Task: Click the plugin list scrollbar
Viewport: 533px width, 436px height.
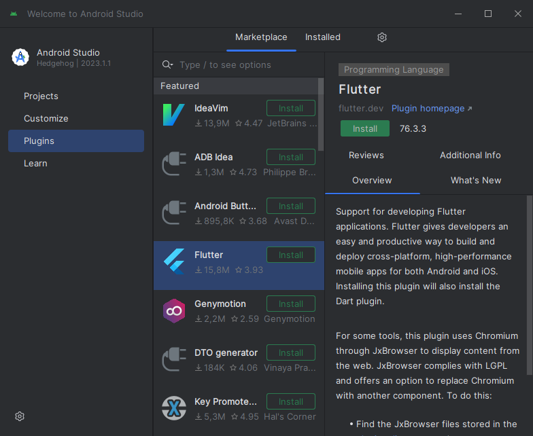Action: pyautogui.click(x=321, y=114)
